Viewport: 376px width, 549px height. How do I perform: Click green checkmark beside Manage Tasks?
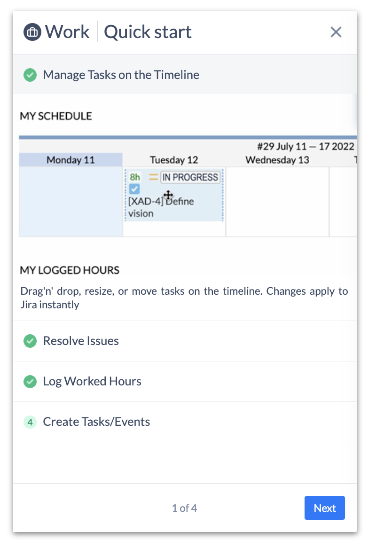(30, 75)
